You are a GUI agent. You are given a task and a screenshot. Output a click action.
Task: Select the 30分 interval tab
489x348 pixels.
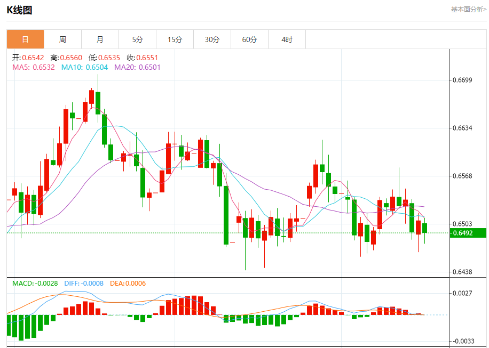coord(212,39)
